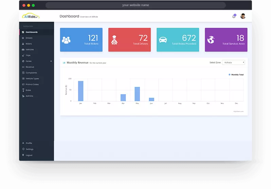This screenshot has width=271, height=189.
Task: Click the April revenue bar
Action: pyautogui.click(x=123, y=98)
